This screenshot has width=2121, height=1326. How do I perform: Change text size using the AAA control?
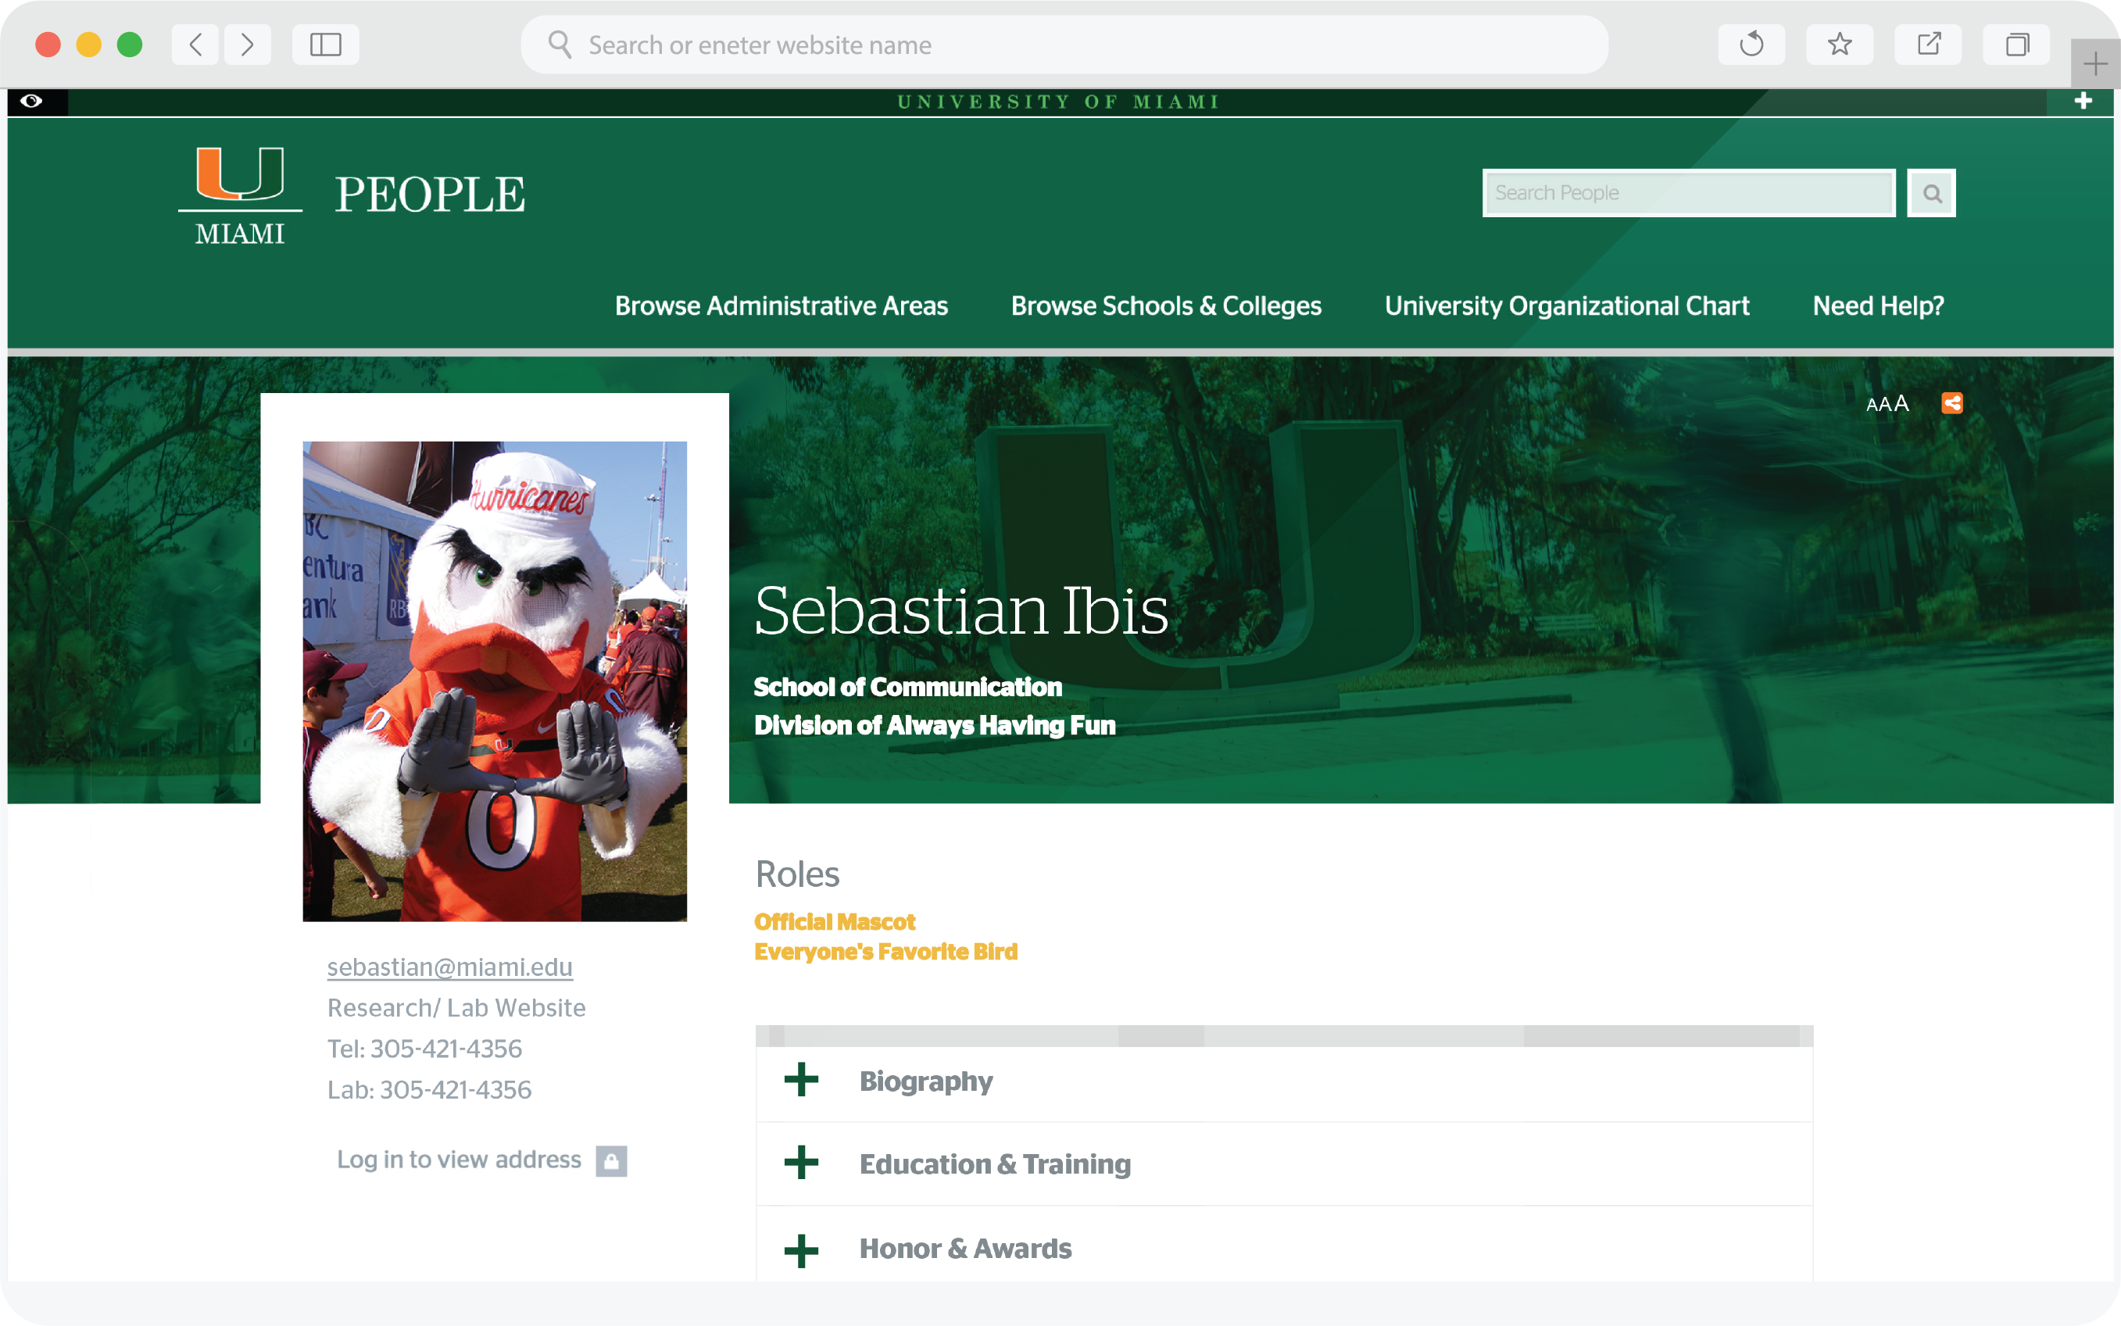[1887, 403]
